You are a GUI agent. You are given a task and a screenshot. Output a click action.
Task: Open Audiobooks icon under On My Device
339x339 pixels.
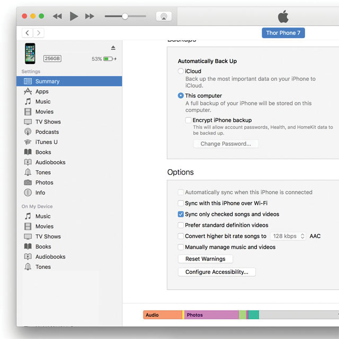[28, 256]
